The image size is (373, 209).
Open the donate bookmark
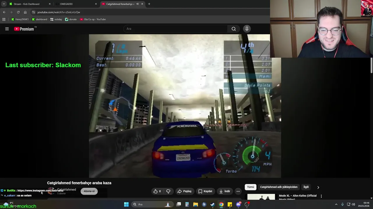[x=71, y=19]
